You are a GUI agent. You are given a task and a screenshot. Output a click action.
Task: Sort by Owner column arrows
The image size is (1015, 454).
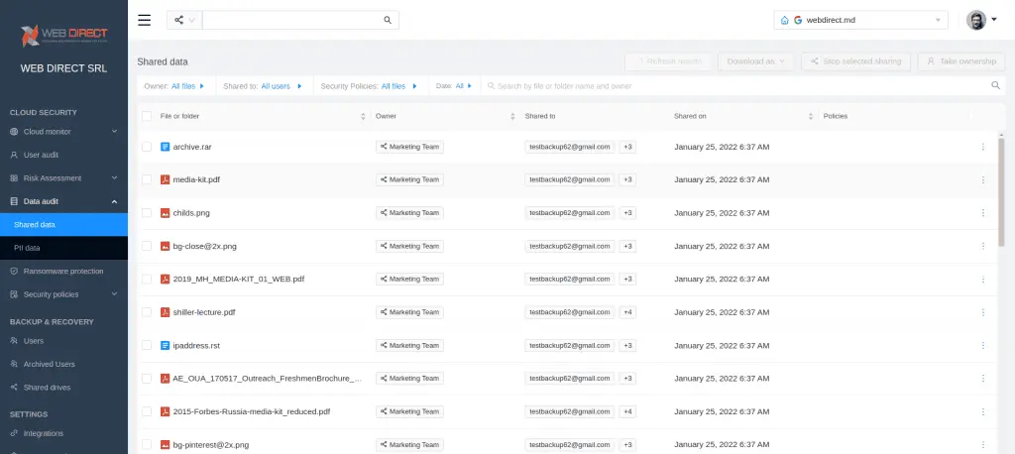(512, 117)
